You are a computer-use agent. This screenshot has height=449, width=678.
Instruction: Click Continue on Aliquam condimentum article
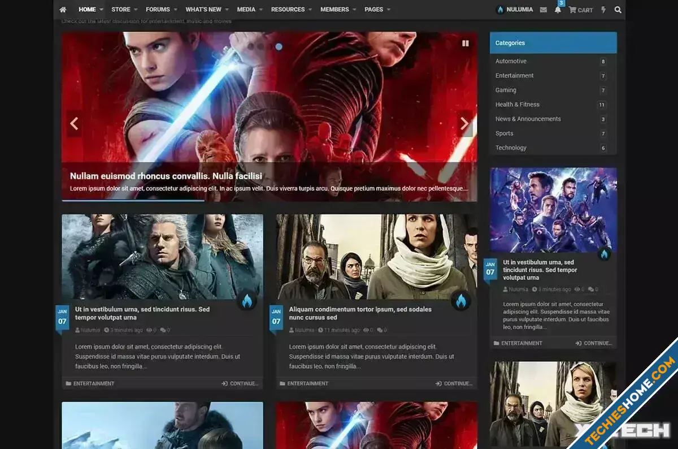454,383
